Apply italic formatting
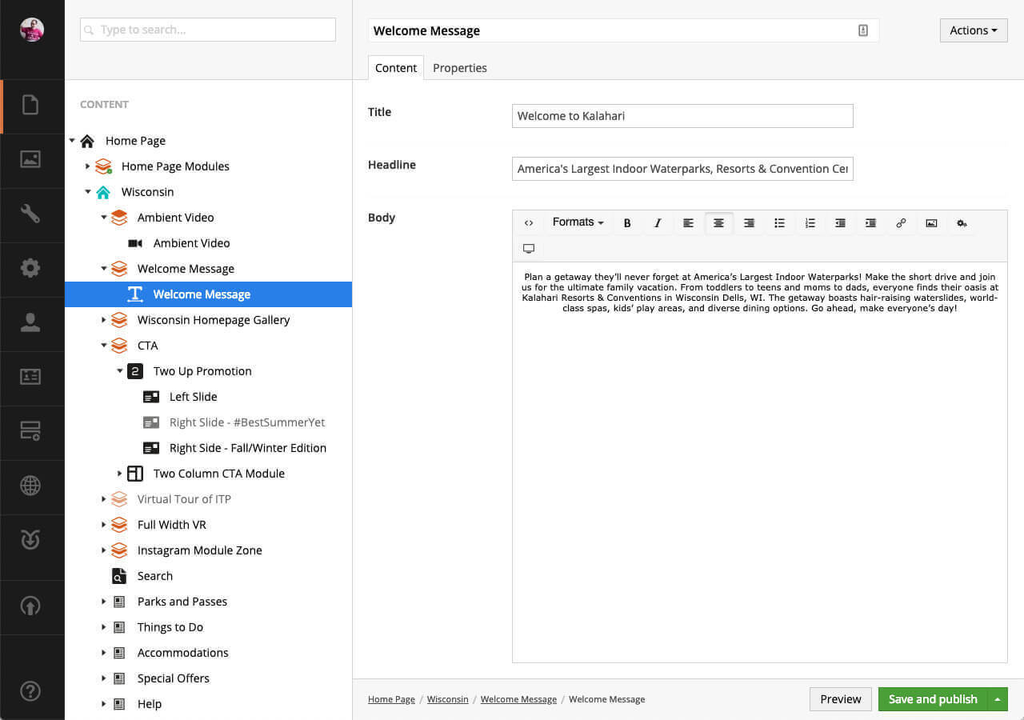 point(658,223)
